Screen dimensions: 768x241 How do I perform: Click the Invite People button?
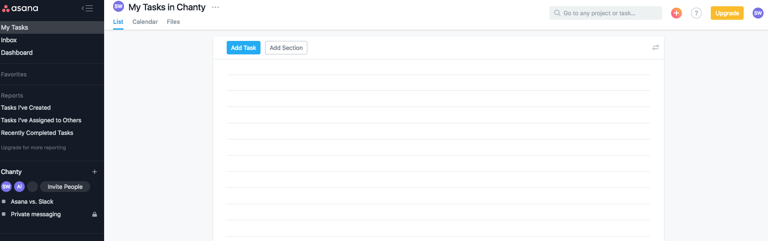(x=65, y=187)
